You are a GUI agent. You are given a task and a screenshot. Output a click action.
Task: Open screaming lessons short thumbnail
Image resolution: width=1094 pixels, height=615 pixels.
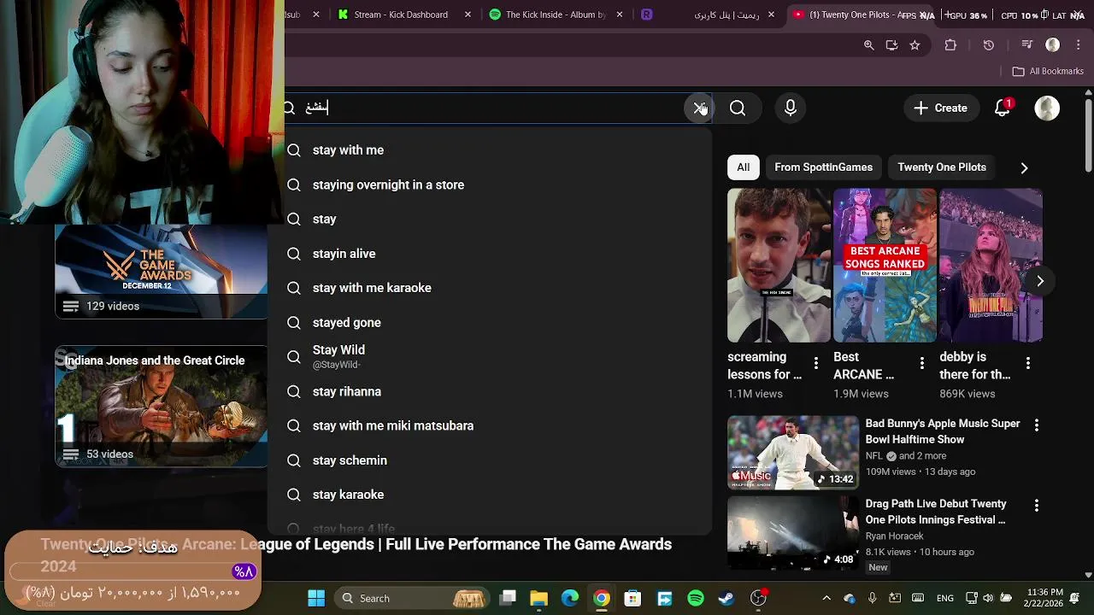(x=779, y=266)
